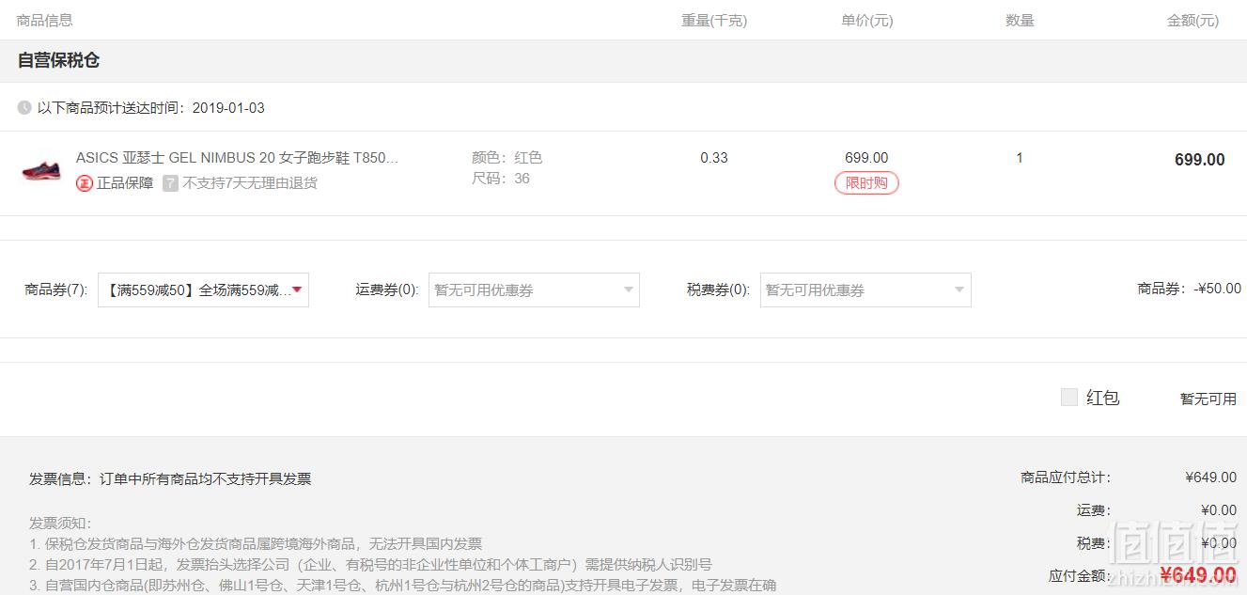
Task: Click the 应付金额 ¥649.00 total
Action: click(1198, 574)
